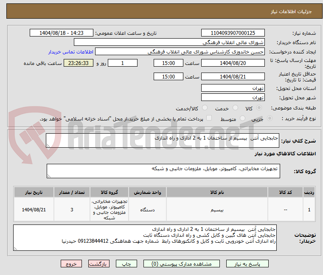Click the استان محل تحویل field تهران

233,88
